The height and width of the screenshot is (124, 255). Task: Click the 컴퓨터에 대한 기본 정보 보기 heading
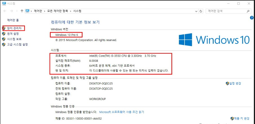click(x=75, y=22)
